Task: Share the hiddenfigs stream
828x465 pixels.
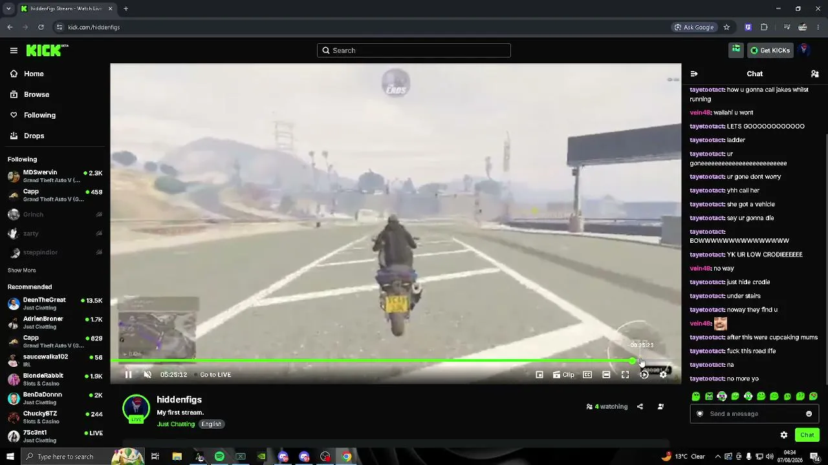Action: 640,407
